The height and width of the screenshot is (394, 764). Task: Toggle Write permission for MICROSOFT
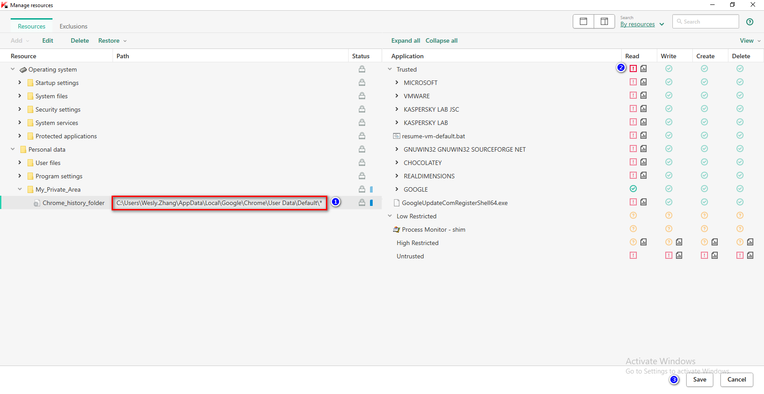(x=669, y=82)
